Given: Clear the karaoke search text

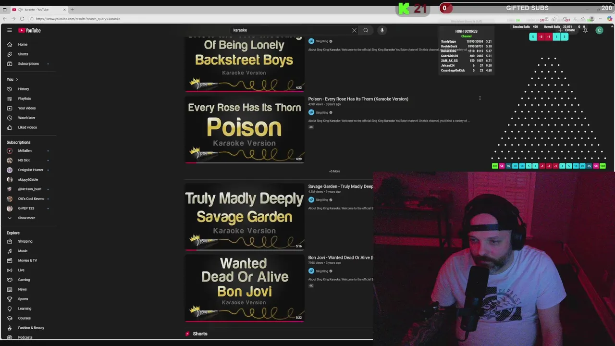Looking at the screenshot, I should pos(354,30).
